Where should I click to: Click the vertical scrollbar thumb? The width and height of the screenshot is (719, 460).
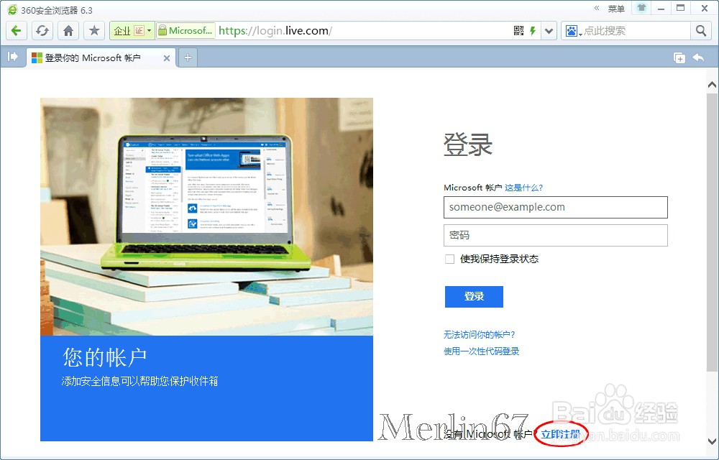(x=712, y=231)
